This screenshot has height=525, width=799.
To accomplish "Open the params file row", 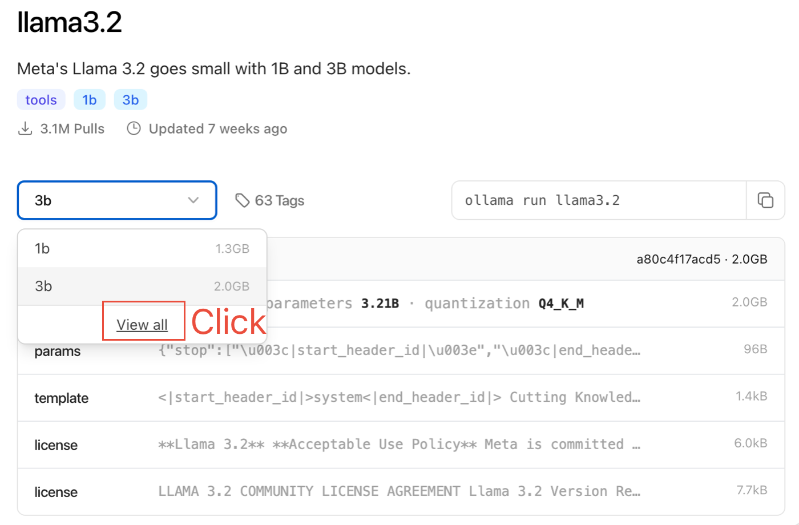I will tap(401, 350).
